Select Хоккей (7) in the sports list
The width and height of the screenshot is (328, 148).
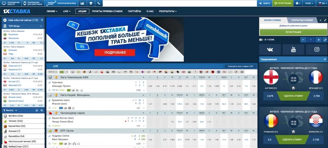click(x=24, y=131)
